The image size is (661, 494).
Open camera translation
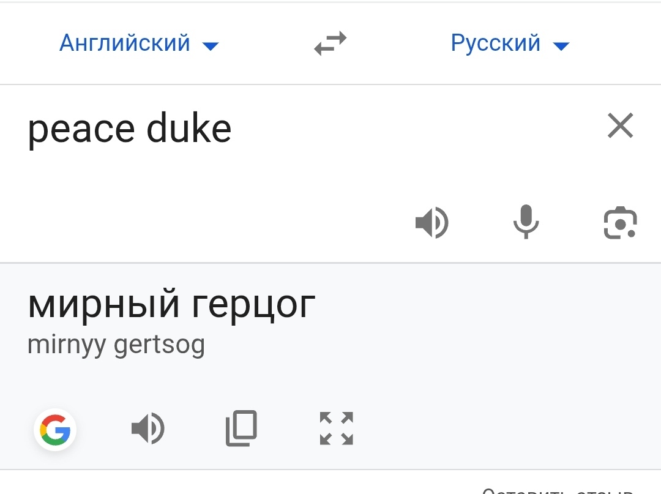point(620,223)
